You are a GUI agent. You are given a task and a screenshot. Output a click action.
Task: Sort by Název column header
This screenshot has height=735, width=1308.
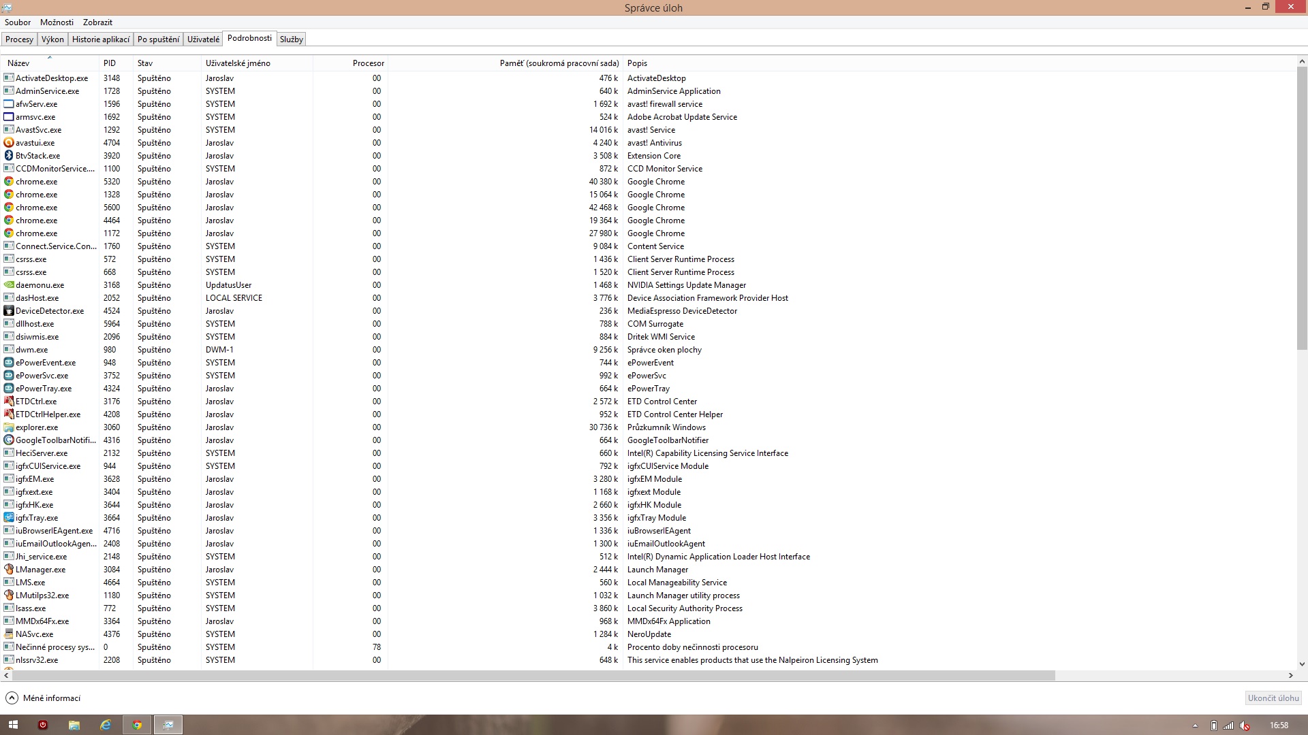(19, 63)
